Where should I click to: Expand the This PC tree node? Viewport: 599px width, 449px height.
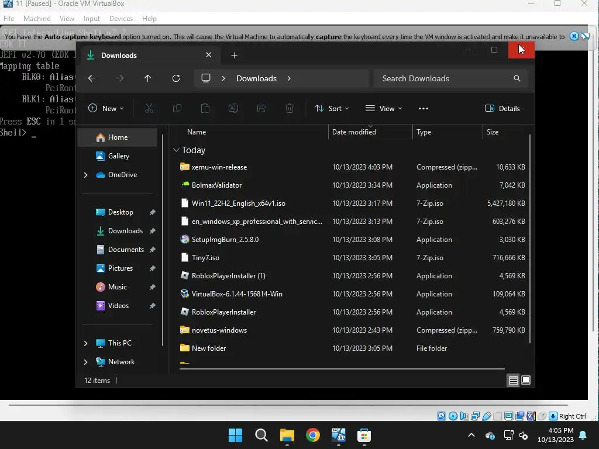pyautogui.click(x=85, y=343)
